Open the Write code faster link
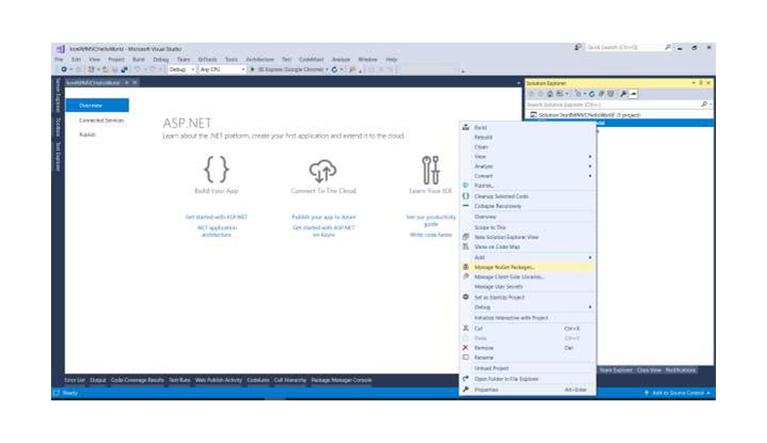 click(x=430, y=234)
